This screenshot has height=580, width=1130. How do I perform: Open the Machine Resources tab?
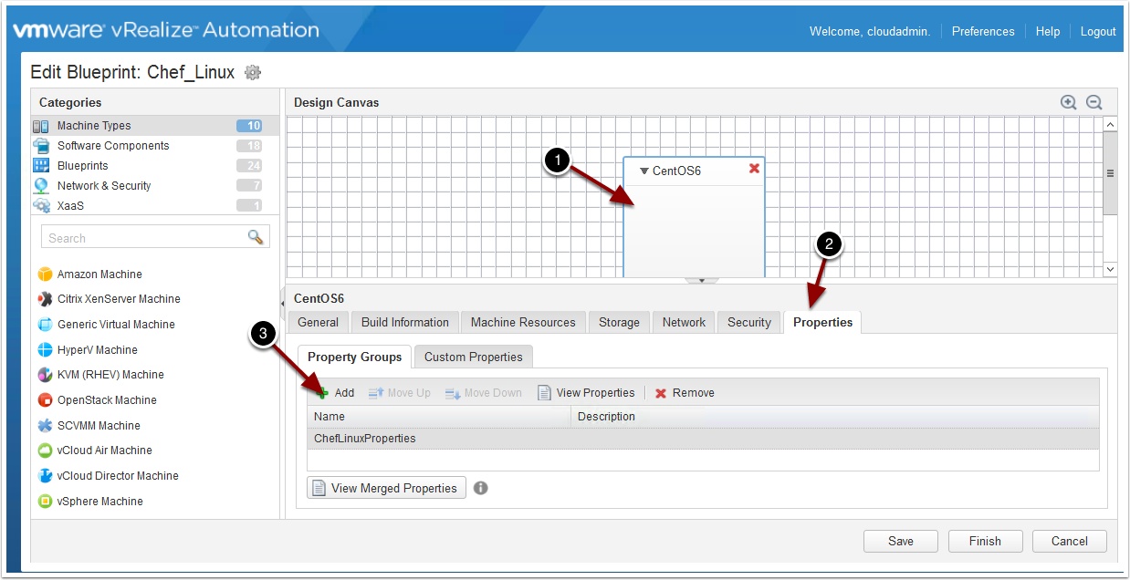523,322
